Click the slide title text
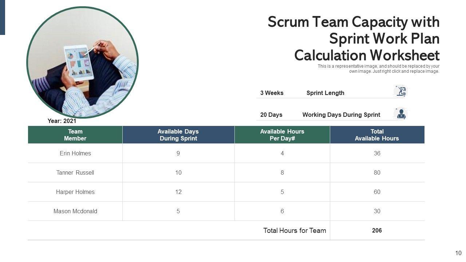The height and width of the screenshot is (262, 466). pyautogui.click(x=354, y=39)
